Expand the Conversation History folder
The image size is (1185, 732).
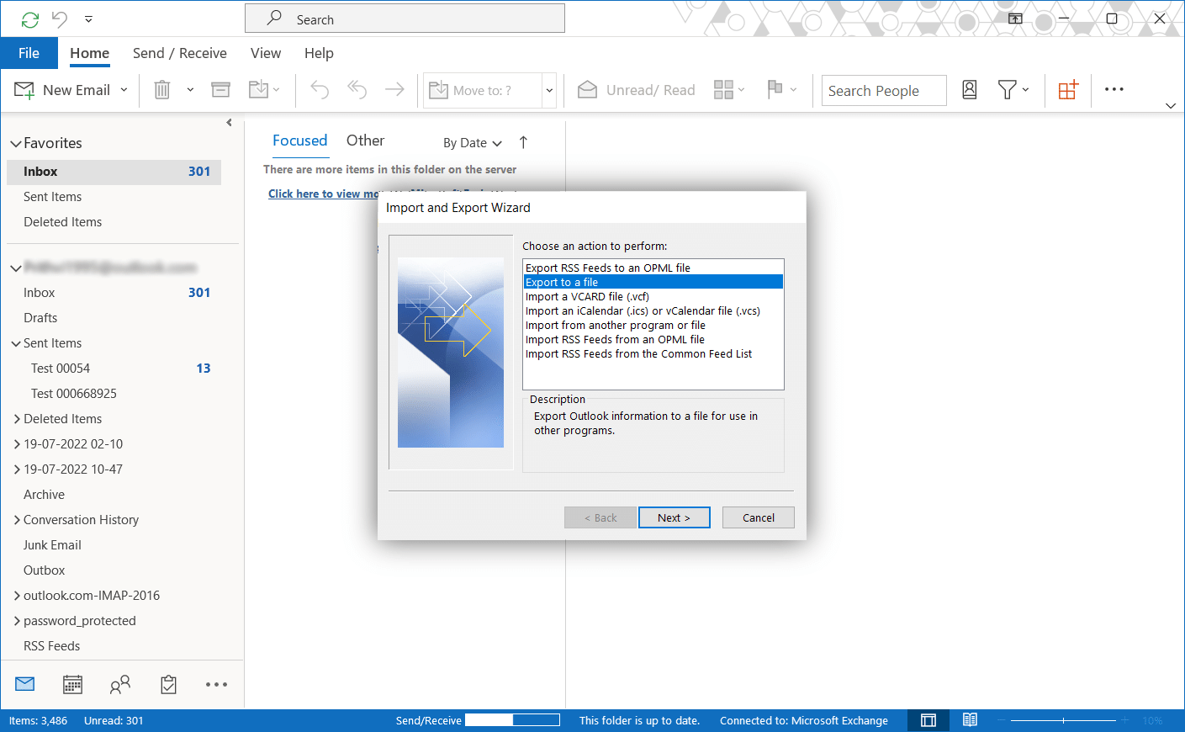tap(17, 520)
